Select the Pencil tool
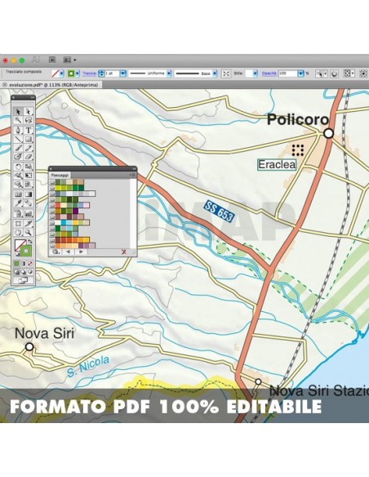 (29, 148)
